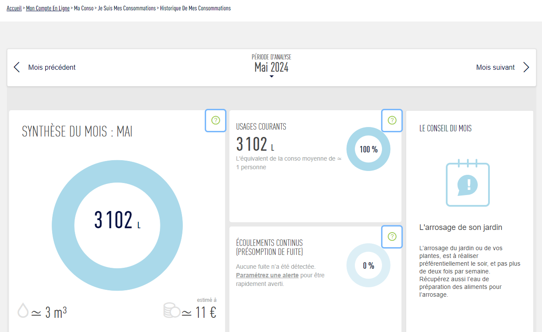The width and height of the screenshot is (542, 332).
Task: Click the calendar alert icon in Le conseil du mois
Action: 468,183
